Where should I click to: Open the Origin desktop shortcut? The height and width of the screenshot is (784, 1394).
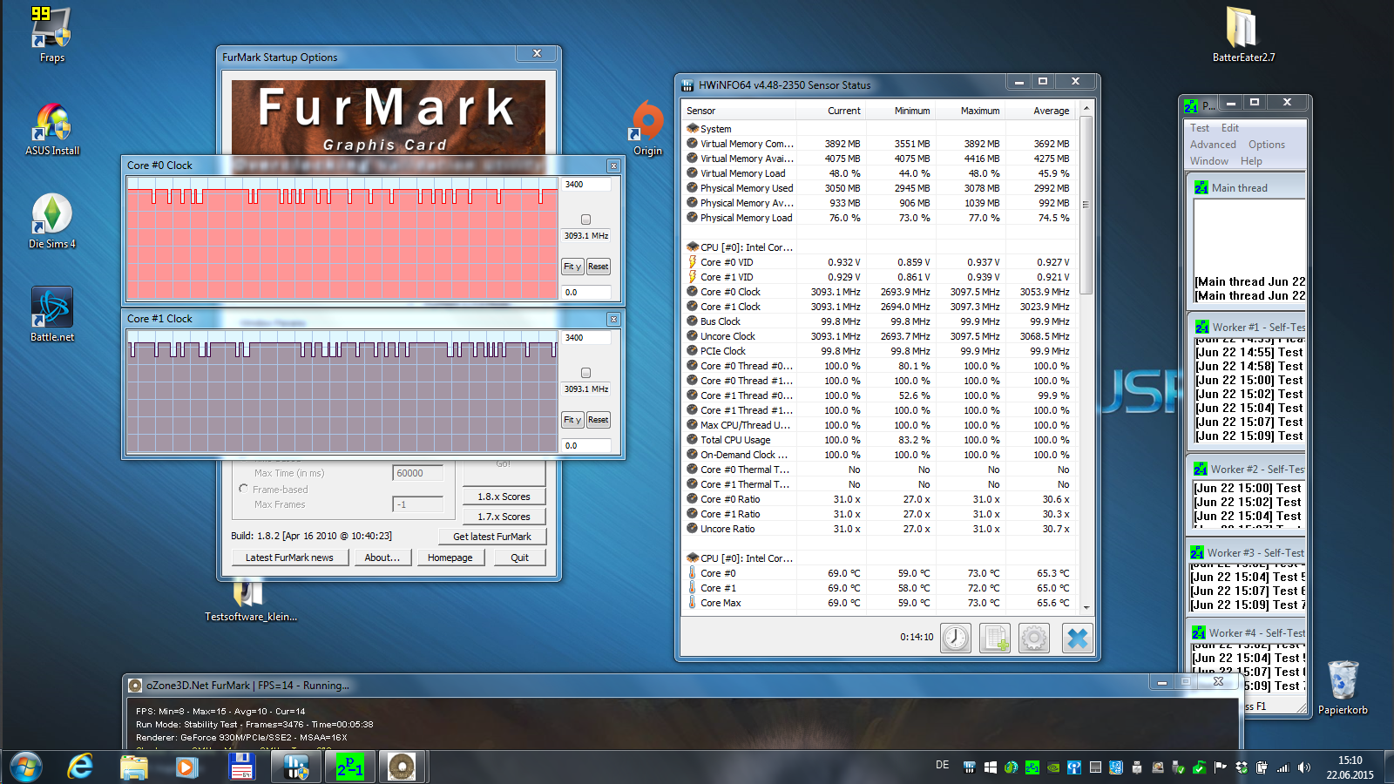point(647,128)
